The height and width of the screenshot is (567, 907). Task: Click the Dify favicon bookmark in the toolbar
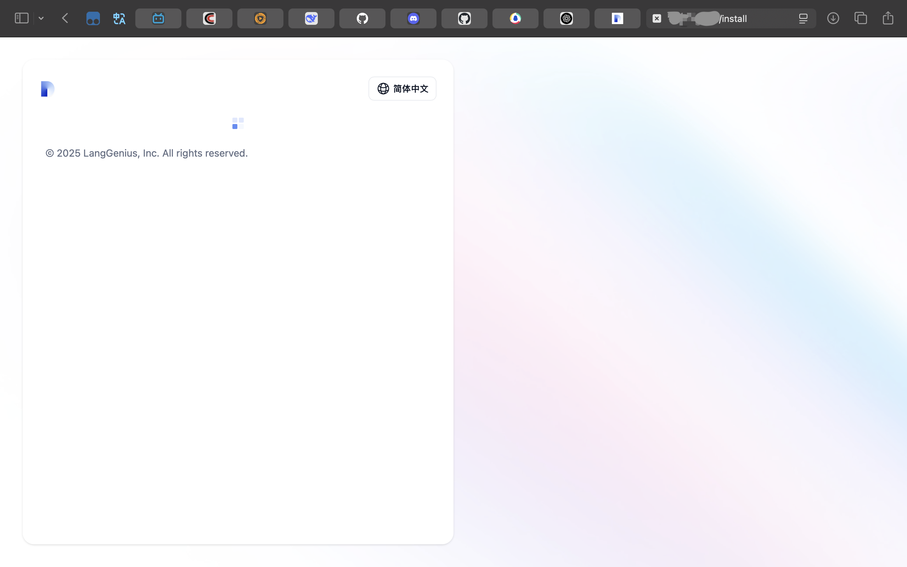616,18
